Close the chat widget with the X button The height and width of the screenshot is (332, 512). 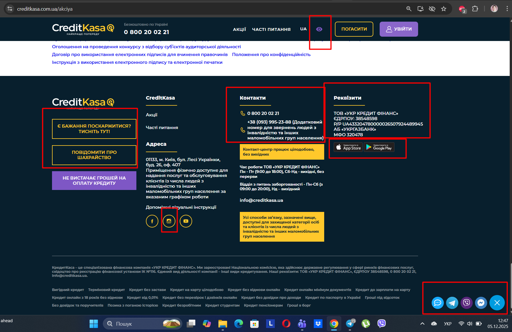(497, 303)
